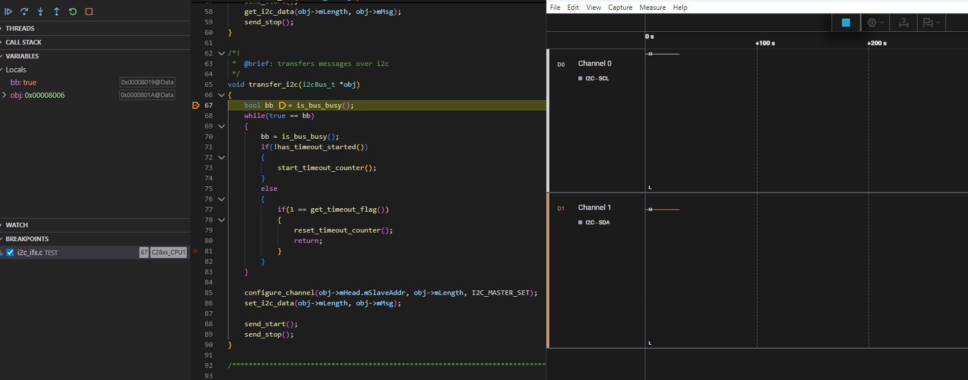Expand the obj variable
This screenshot has width=968, height=380.
5,95
